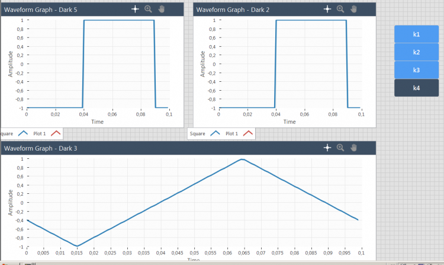Click the rising edge of square wave in Dark 5
Screen dimensions: 444x265
tap(83, 64)
